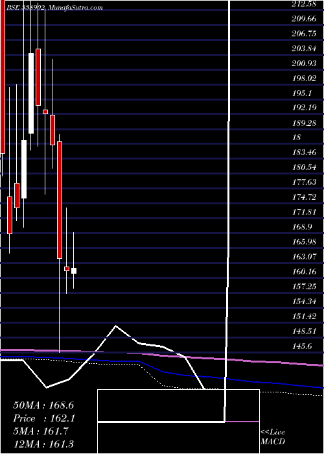Select the tallest white candlestick body
Image resolution: width=324 pixels, height=454 pixels.
(31, 93)
